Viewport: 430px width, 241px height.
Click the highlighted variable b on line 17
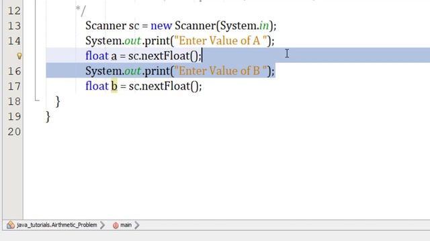(x=114, y=86)
